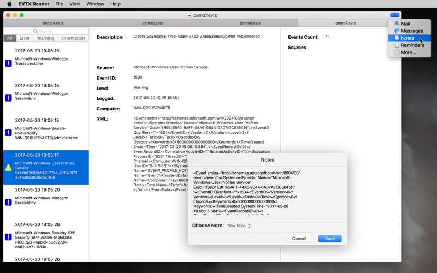Click Save in the Notes dialog
This screenshot has height=273, width=437.
tap(330, 239)
